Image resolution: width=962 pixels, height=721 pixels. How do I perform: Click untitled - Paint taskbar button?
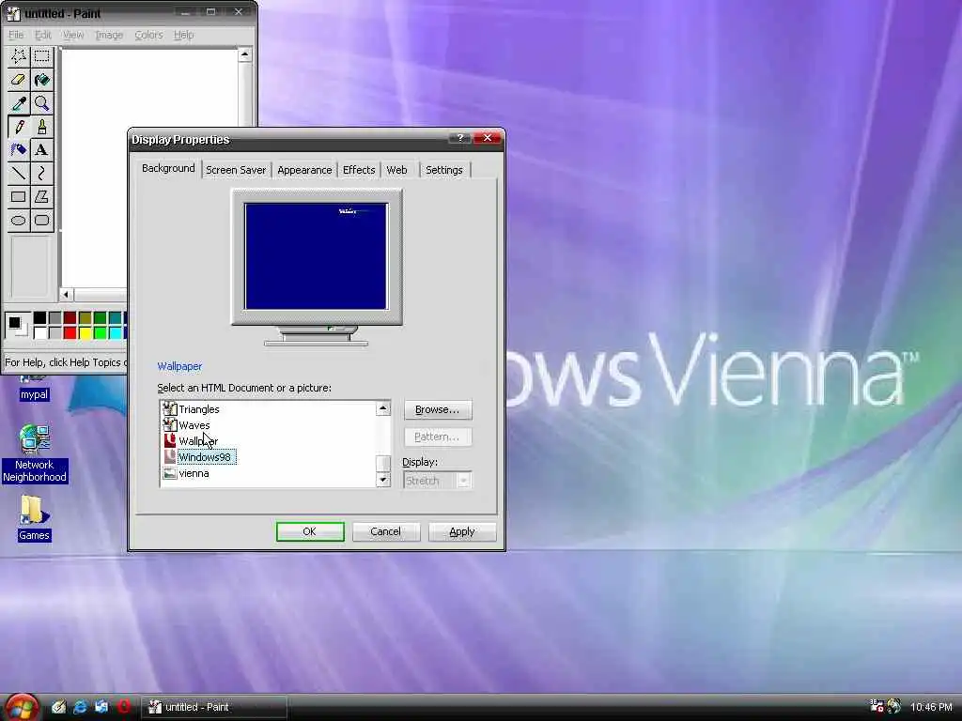tap(215, 707)
